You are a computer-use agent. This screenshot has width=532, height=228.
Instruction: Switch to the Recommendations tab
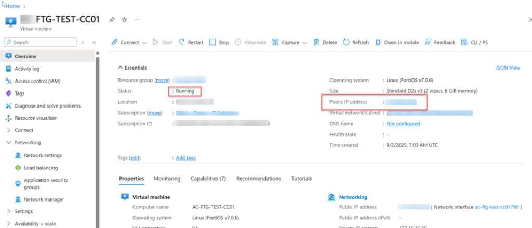pos(259,179)
